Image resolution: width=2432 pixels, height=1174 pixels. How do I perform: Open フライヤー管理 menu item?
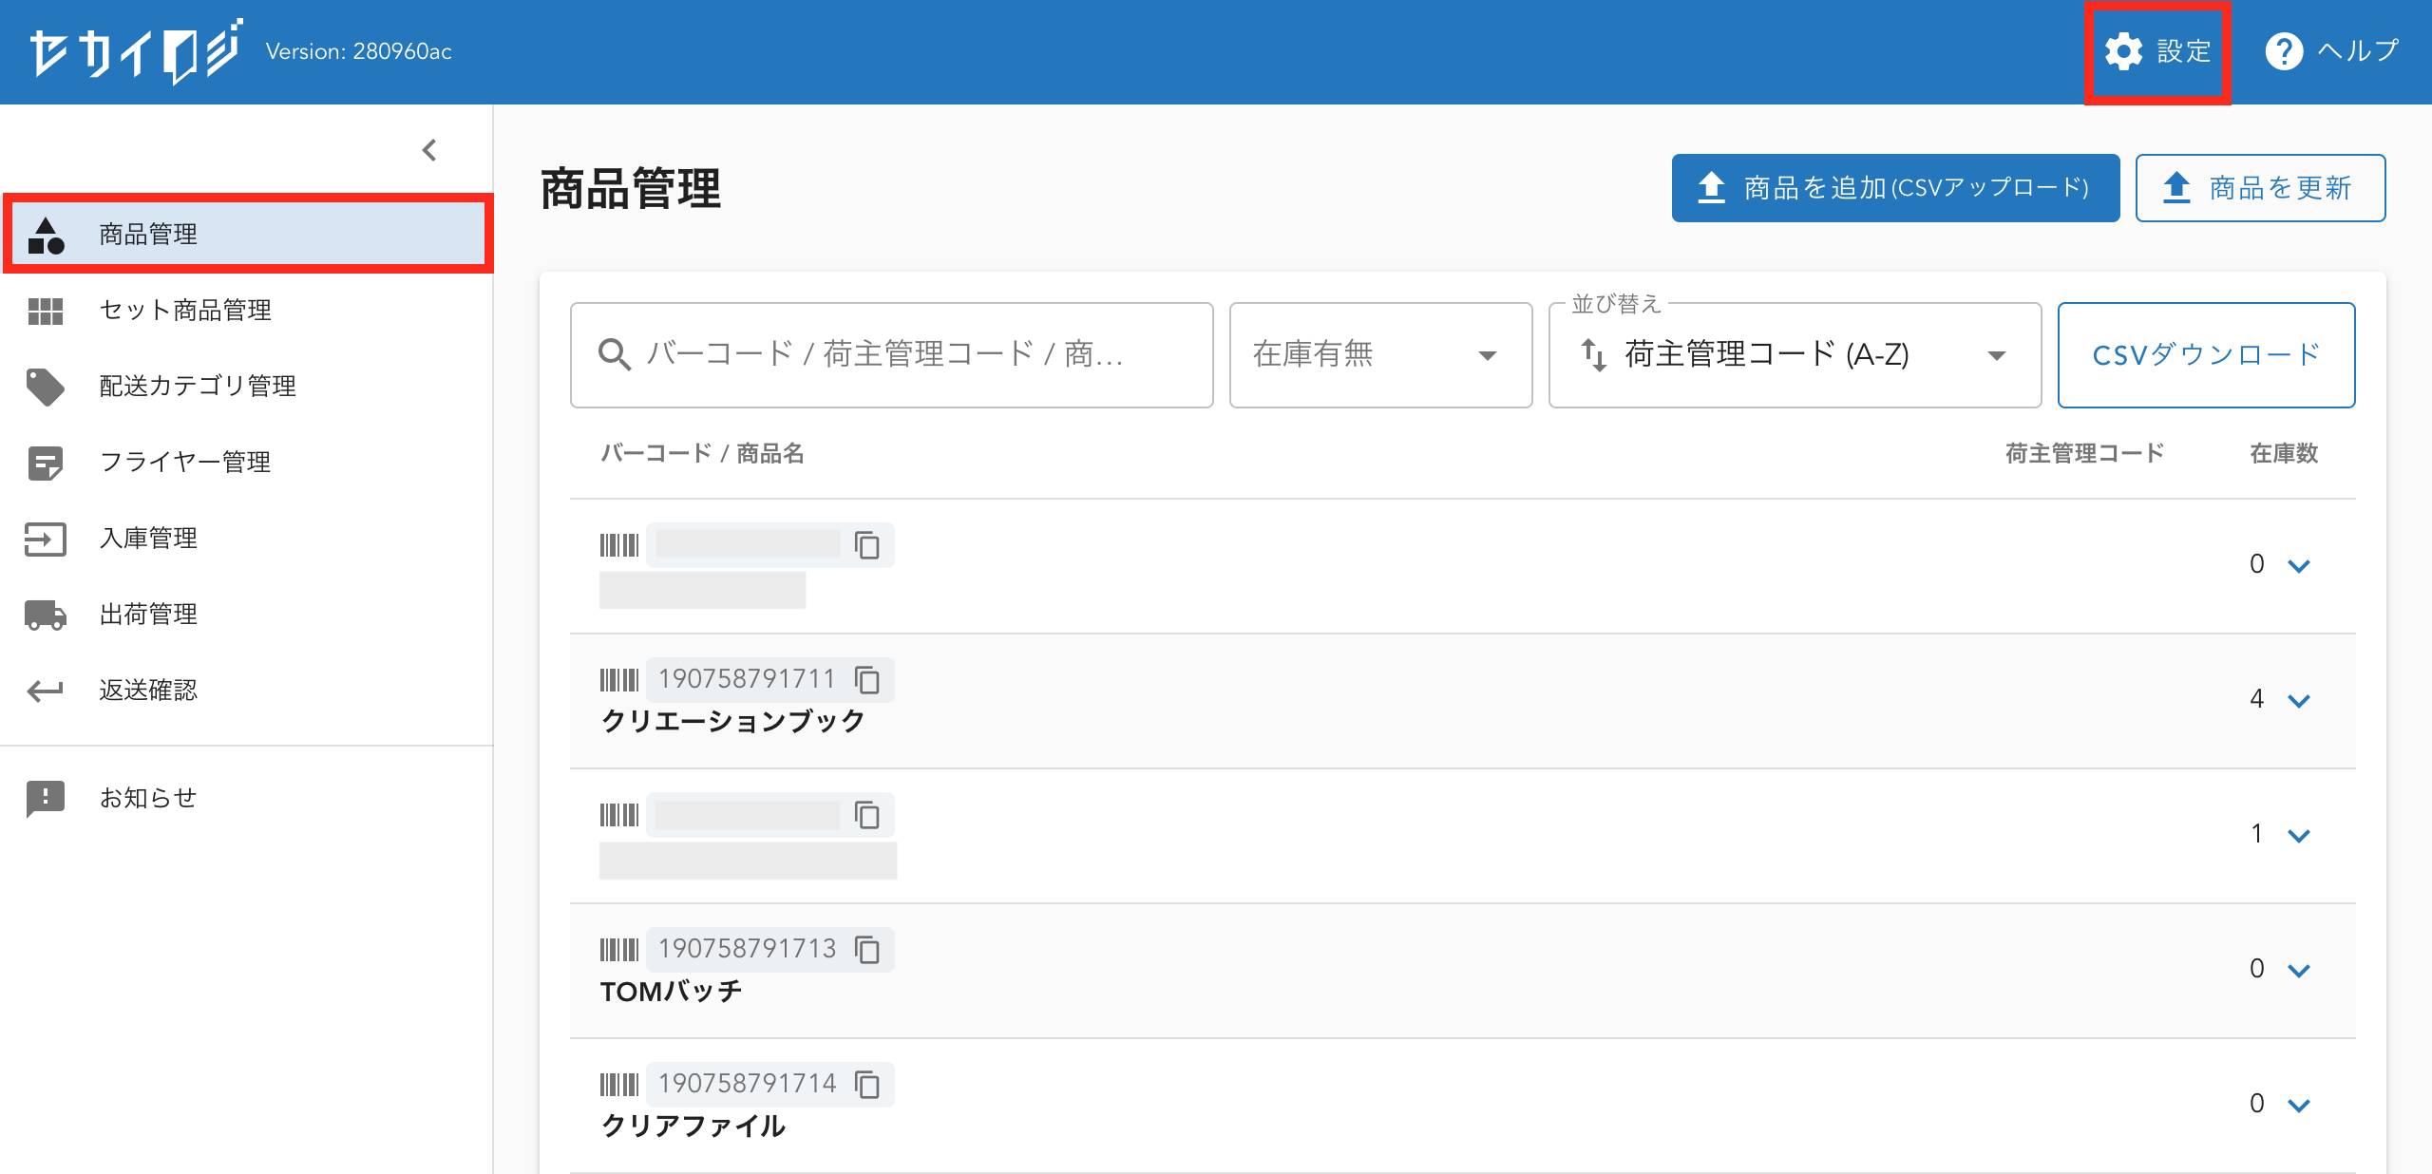186,463
